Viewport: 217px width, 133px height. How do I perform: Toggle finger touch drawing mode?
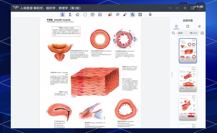pos(133,15)
